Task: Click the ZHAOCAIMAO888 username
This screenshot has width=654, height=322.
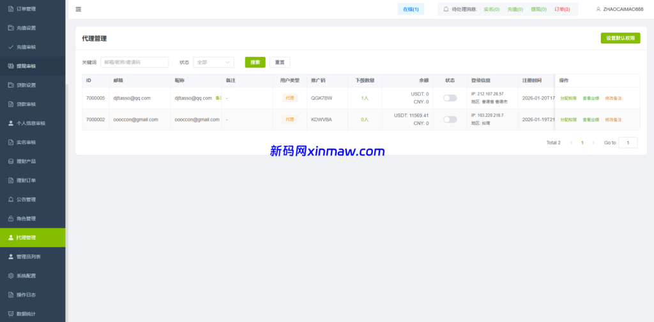Action: click(x=623, y=9)
